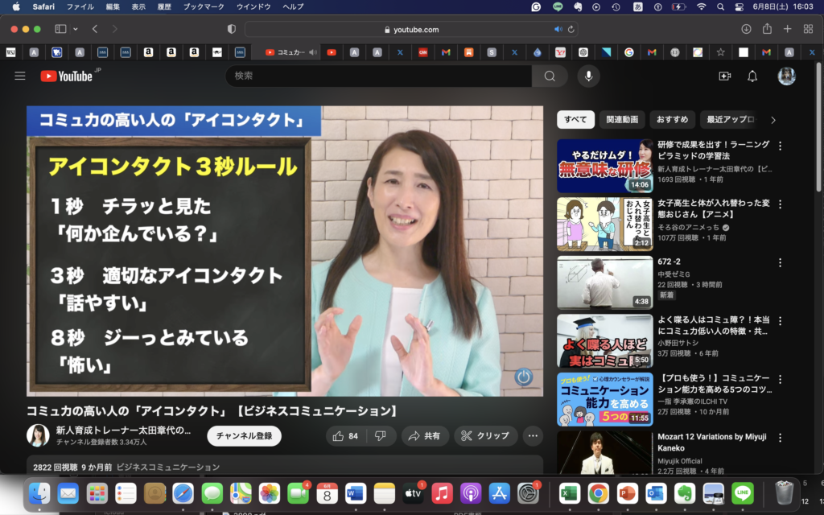Open the notifications bell
This screenshot has width=824, height=515.
[x=752, y=76]
